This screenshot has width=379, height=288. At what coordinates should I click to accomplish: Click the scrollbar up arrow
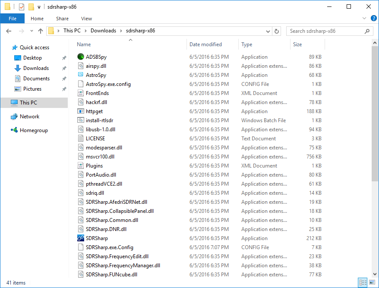point(375,43)
